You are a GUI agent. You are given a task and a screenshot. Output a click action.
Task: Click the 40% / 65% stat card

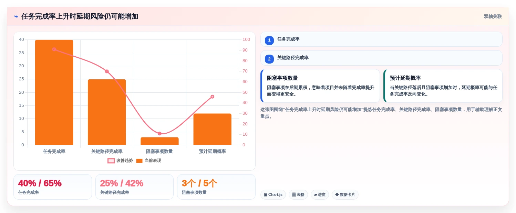(x=53, y=187)
